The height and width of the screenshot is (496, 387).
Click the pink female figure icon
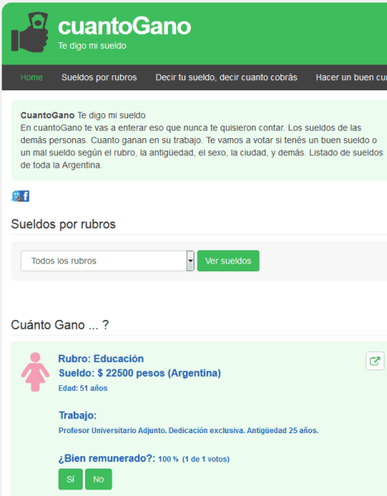tap(35, 372)
